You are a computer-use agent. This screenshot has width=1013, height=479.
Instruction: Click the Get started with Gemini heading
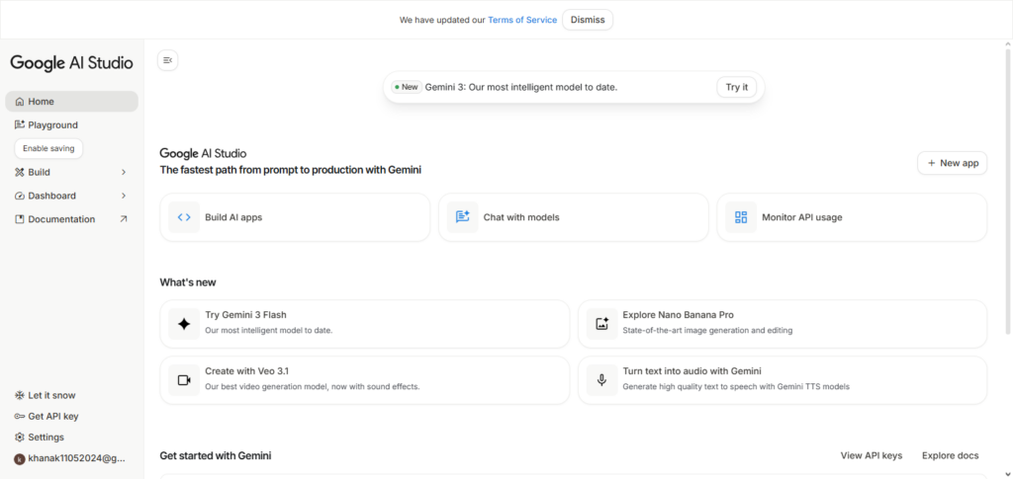pos(216,456)
